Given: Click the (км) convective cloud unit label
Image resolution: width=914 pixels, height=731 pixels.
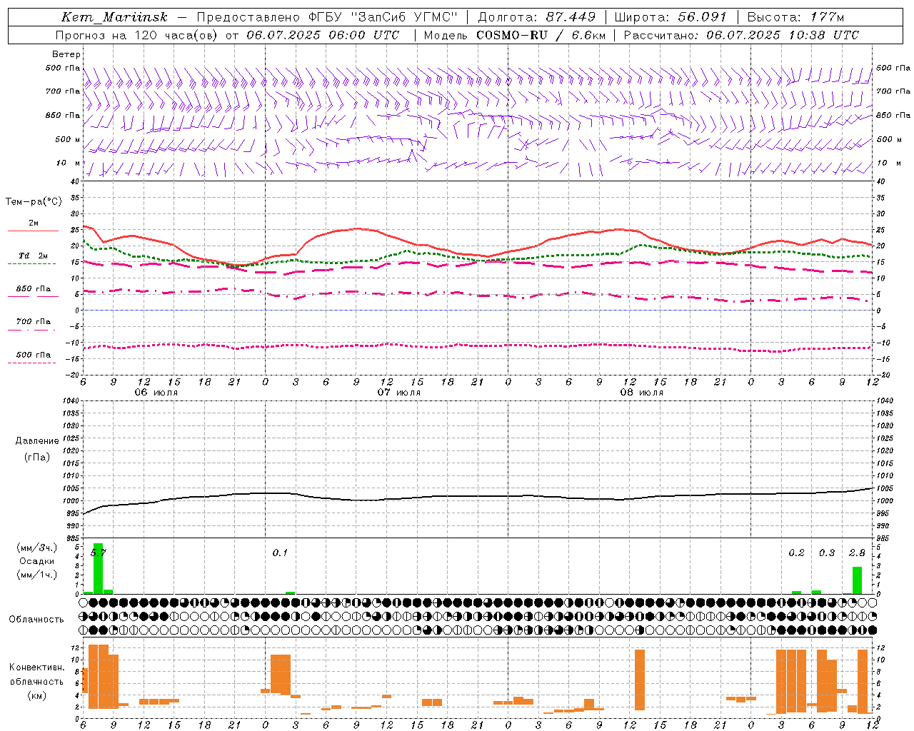Looking at the screenshot, I should click(36, 695).
